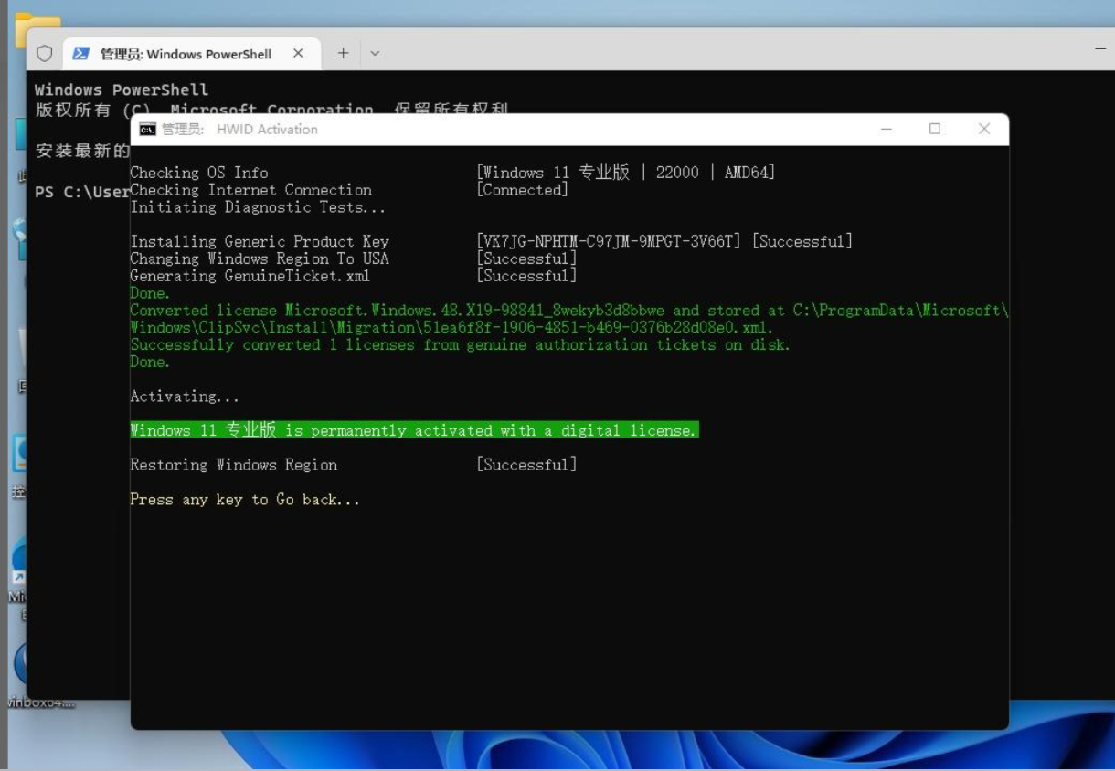
Task: Click the PS C:\User prompt in PowerShell
Action: coord(81,193)
